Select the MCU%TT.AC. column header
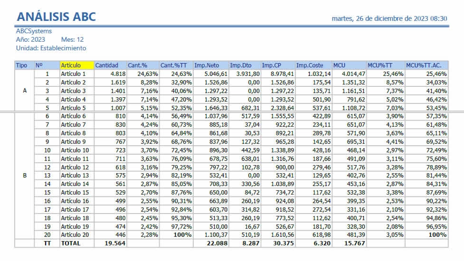 (x=426, y=65)
